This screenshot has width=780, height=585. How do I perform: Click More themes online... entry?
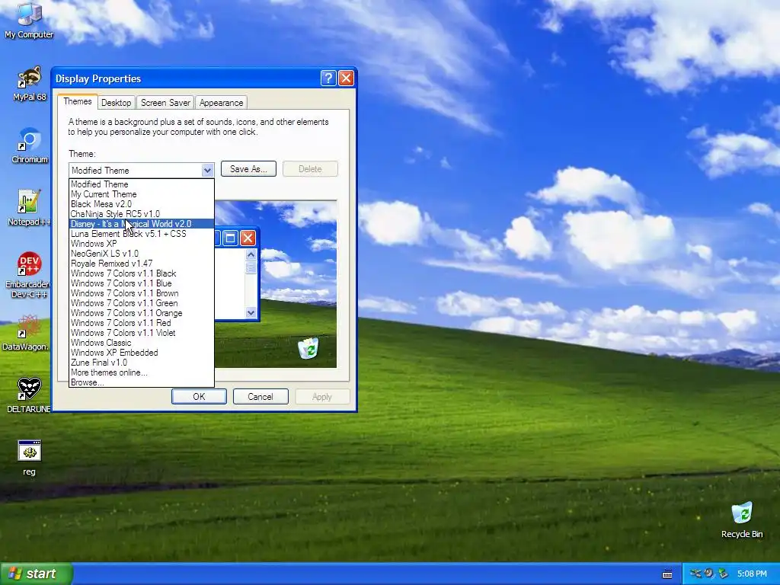click(x=141, y=372)
